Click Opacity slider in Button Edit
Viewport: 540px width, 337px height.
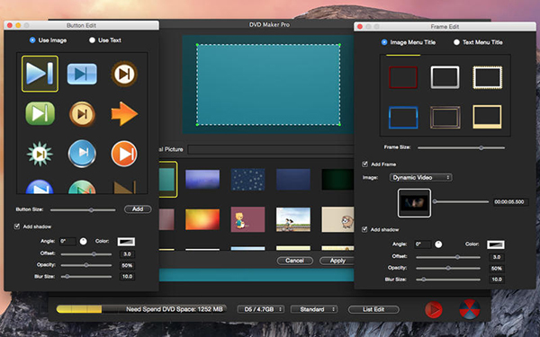click(86, 265)
